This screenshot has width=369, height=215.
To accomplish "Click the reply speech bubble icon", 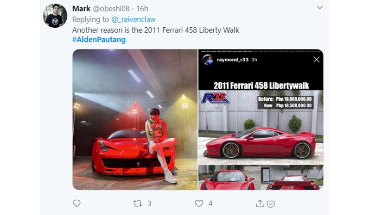I will pos(76,203).
